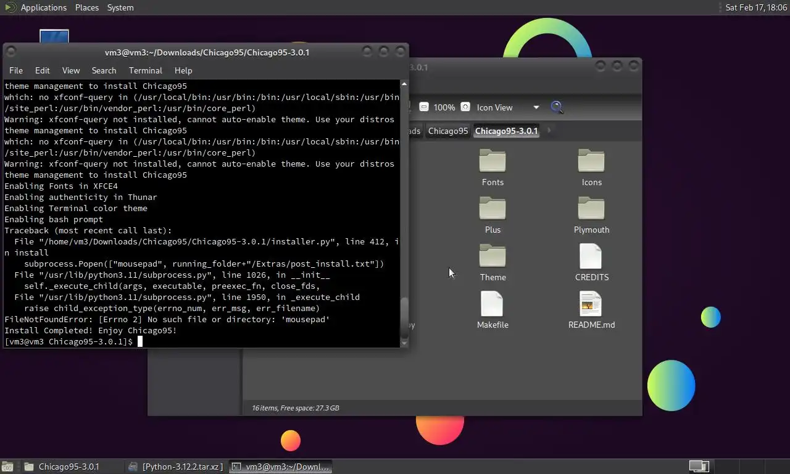Open the terminal Search menu
Image resolution: width=790 pixels, height=474 pixels.
(104, 70)
